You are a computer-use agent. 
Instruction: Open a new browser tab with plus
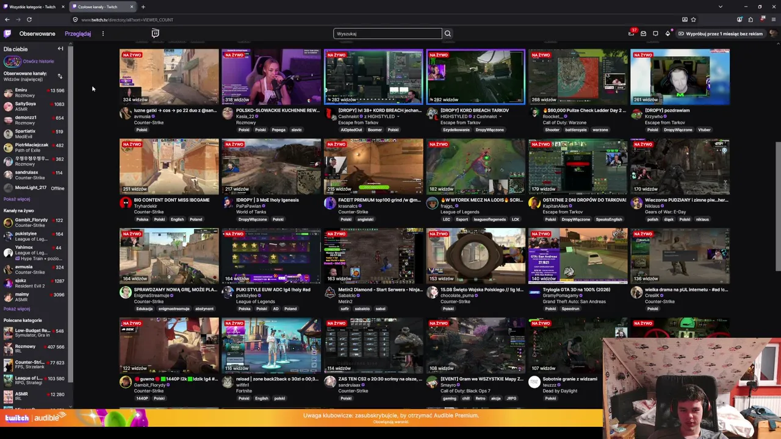pos(143,7)
